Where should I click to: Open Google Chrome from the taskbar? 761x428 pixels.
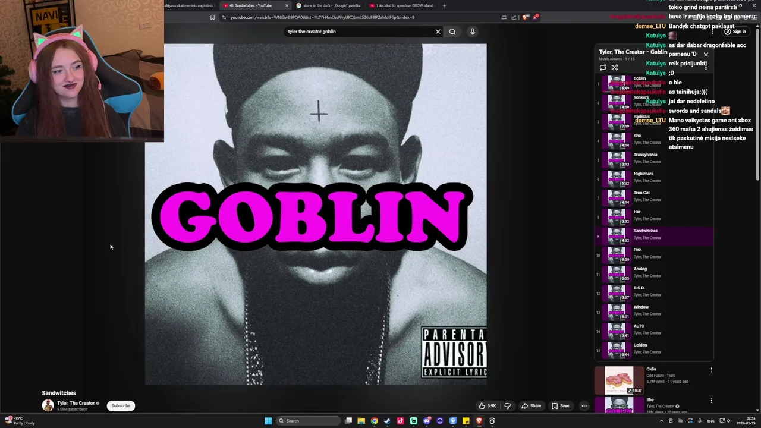tap(374, 421)
